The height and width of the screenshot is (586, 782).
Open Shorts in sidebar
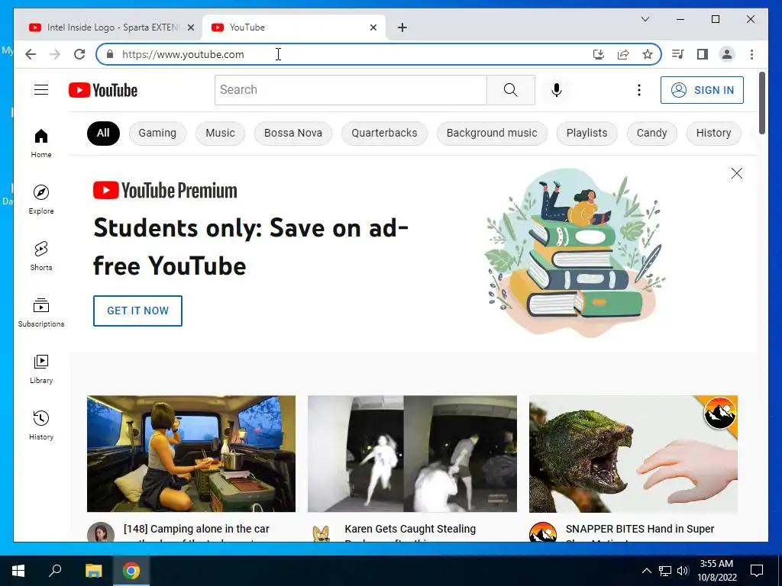pyautogui.click(x=41, y=256)
